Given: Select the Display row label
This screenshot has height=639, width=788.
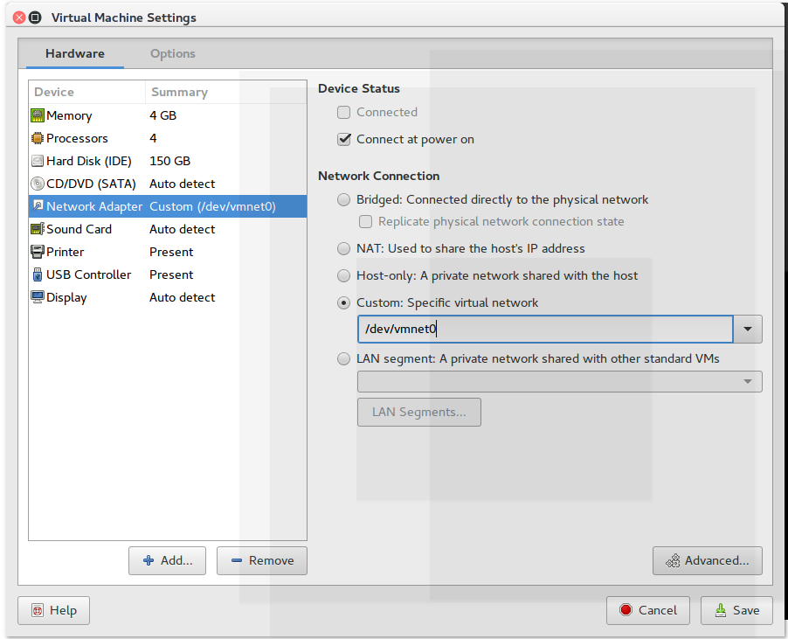Looking at the screenshot, I should click(x=66, y=297).
